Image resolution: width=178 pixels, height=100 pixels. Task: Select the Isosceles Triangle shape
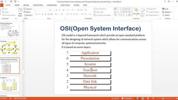[115, 12]
